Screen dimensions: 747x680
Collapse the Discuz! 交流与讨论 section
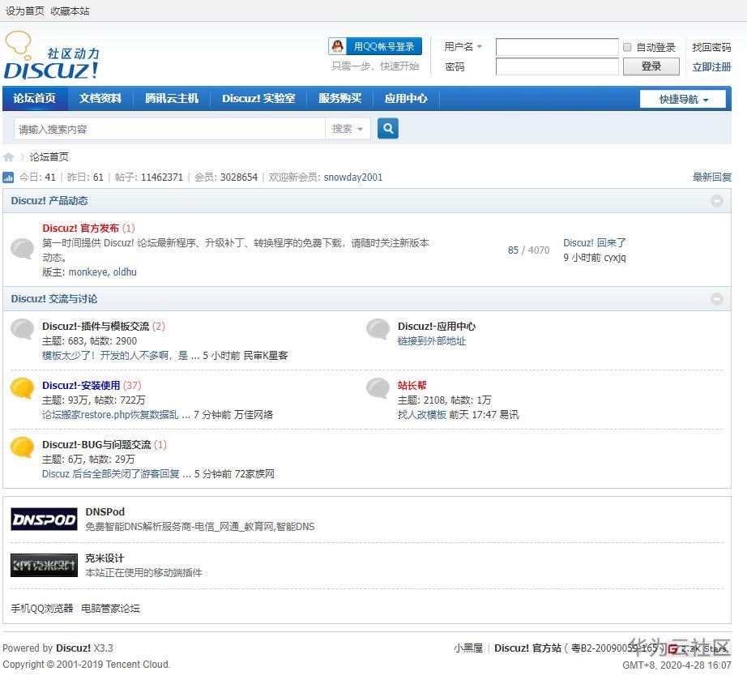point(716,298)
